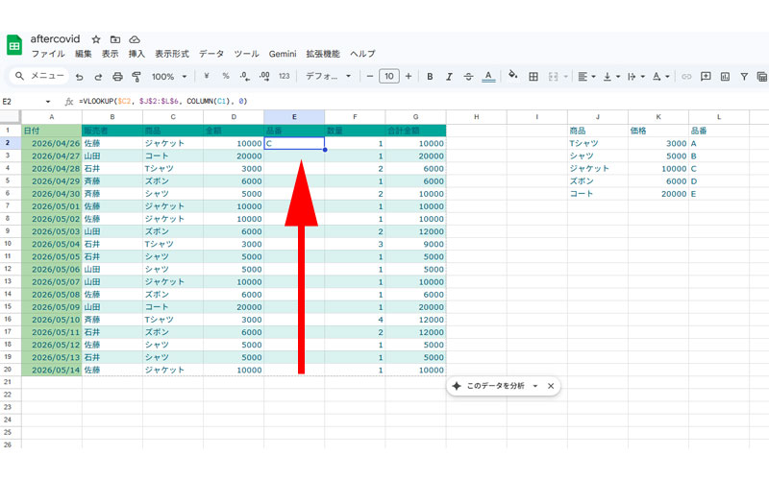Select cell K6 value 20000
The image size is (769, 480).
pos(658,194)
